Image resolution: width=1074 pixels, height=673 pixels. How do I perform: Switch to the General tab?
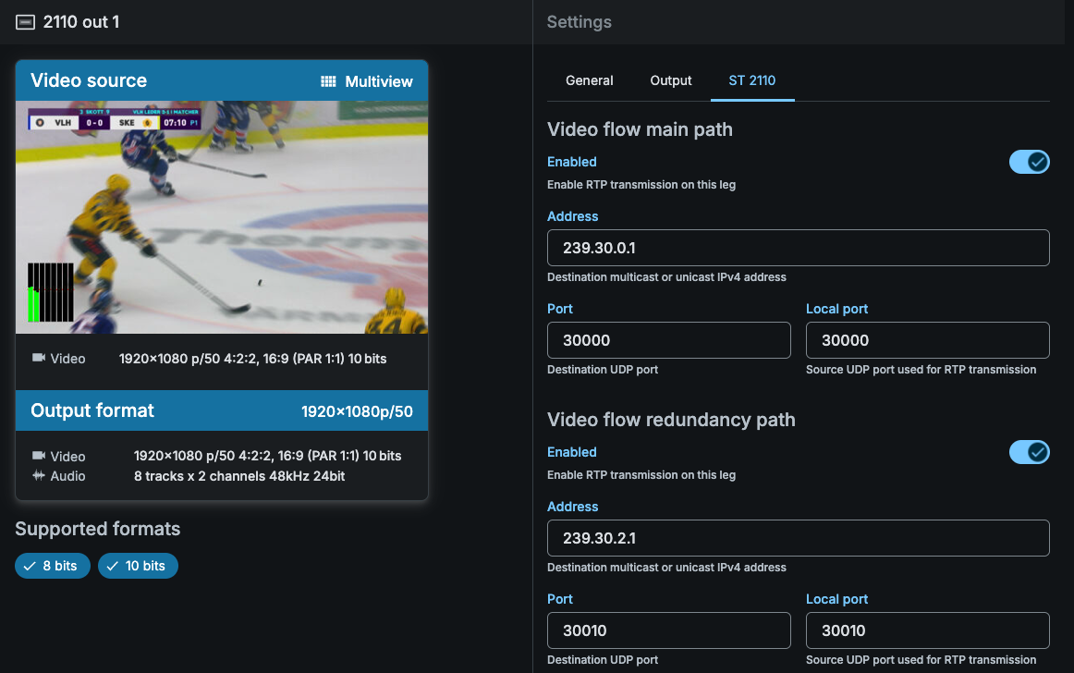(589, 80)
